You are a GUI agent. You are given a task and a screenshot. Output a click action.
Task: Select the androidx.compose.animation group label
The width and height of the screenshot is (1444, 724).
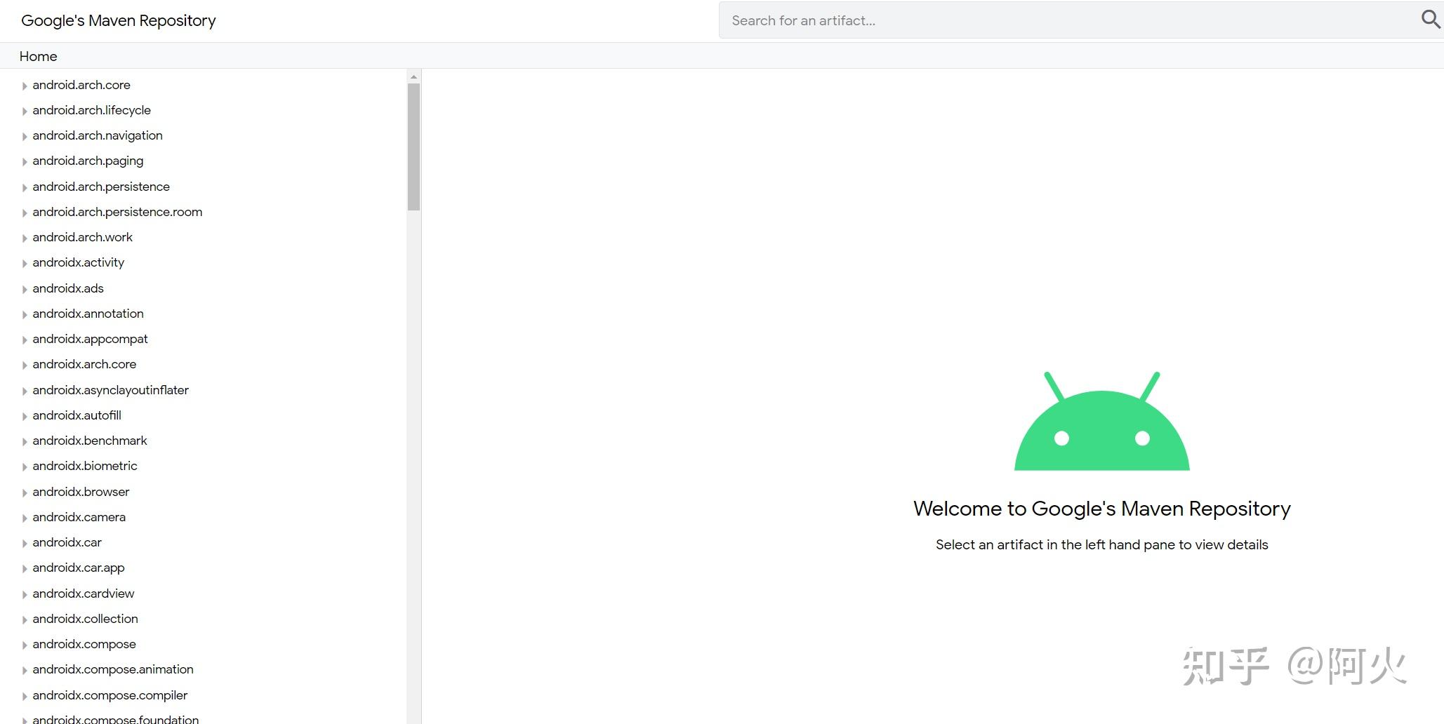tap(113, 669)
